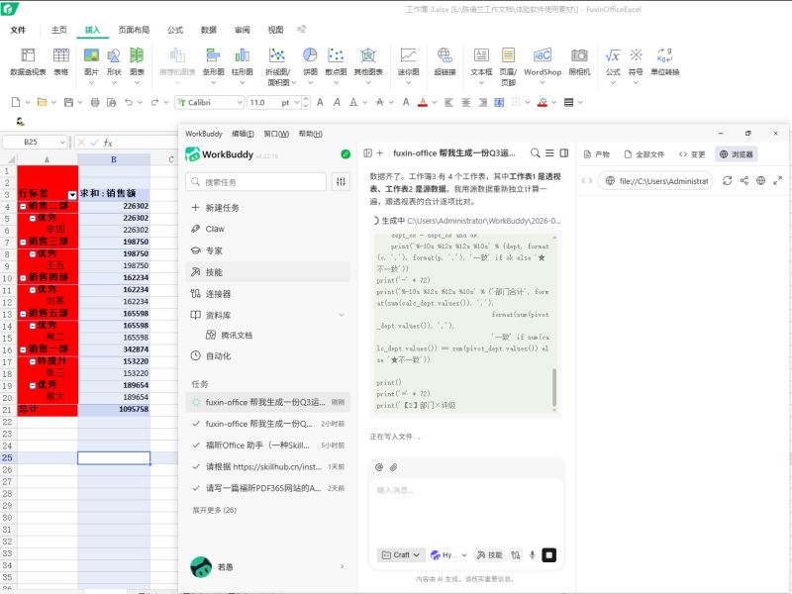Add a 超链接 hyperlink

445,61
